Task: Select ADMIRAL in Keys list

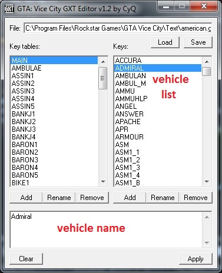Action: [x=158, y=68]
